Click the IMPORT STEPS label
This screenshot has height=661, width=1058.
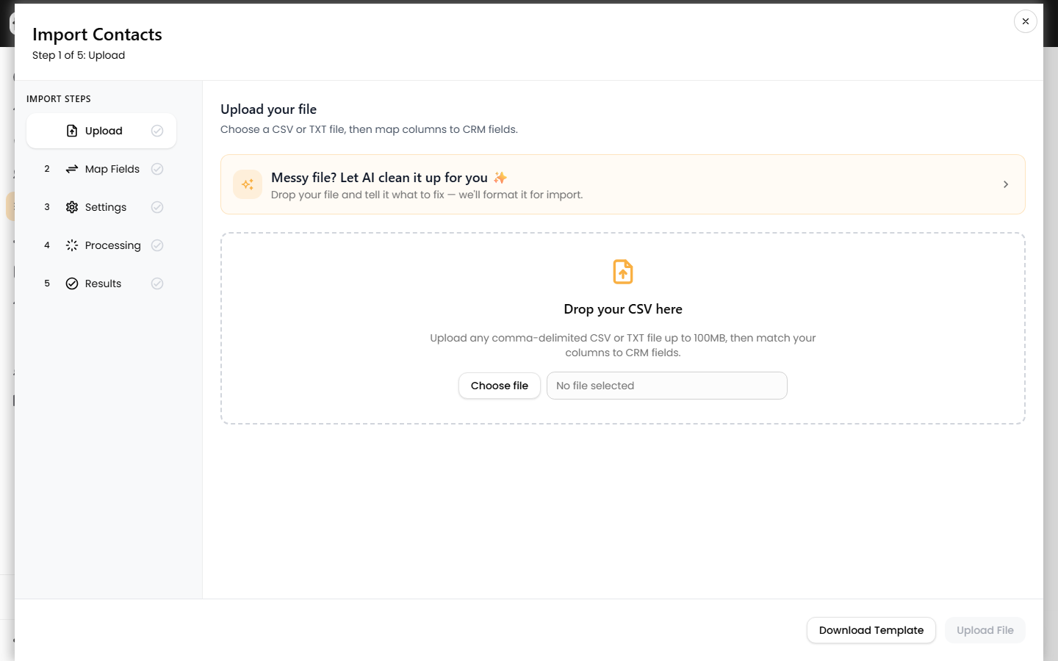click(x=59, y=99)
